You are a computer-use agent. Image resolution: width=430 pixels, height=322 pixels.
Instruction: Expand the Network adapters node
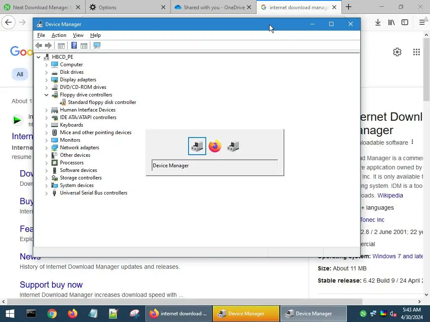point(46,148)
